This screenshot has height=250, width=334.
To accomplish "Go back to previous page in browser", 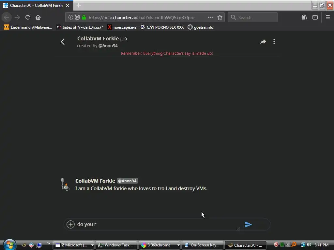I will pos(7,18).
